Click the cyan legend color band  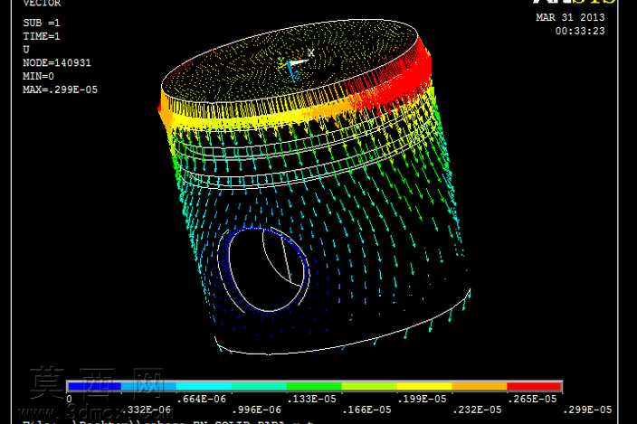pyautogui.click(x=204, y=386)
